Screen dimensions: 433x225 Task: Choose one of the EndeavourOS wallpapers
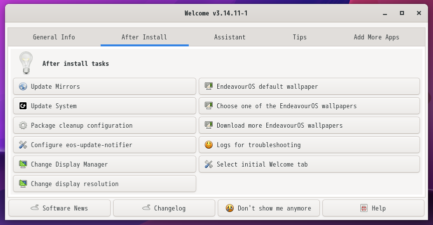pyautogui.click(x=309, y=106)
